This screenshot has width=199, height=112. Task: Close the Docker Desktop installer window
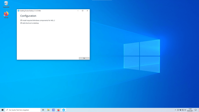[x=87, y=11]
